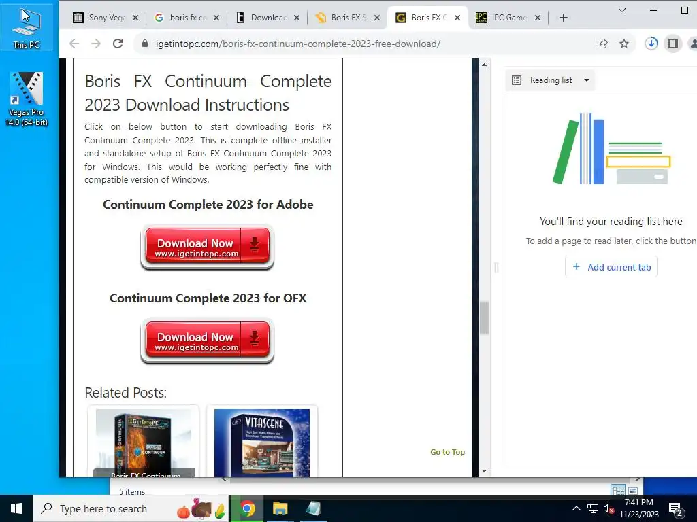Click '5 items' status in File Explorer
Screen dimensions: 697x522
[x=132, y=491]
